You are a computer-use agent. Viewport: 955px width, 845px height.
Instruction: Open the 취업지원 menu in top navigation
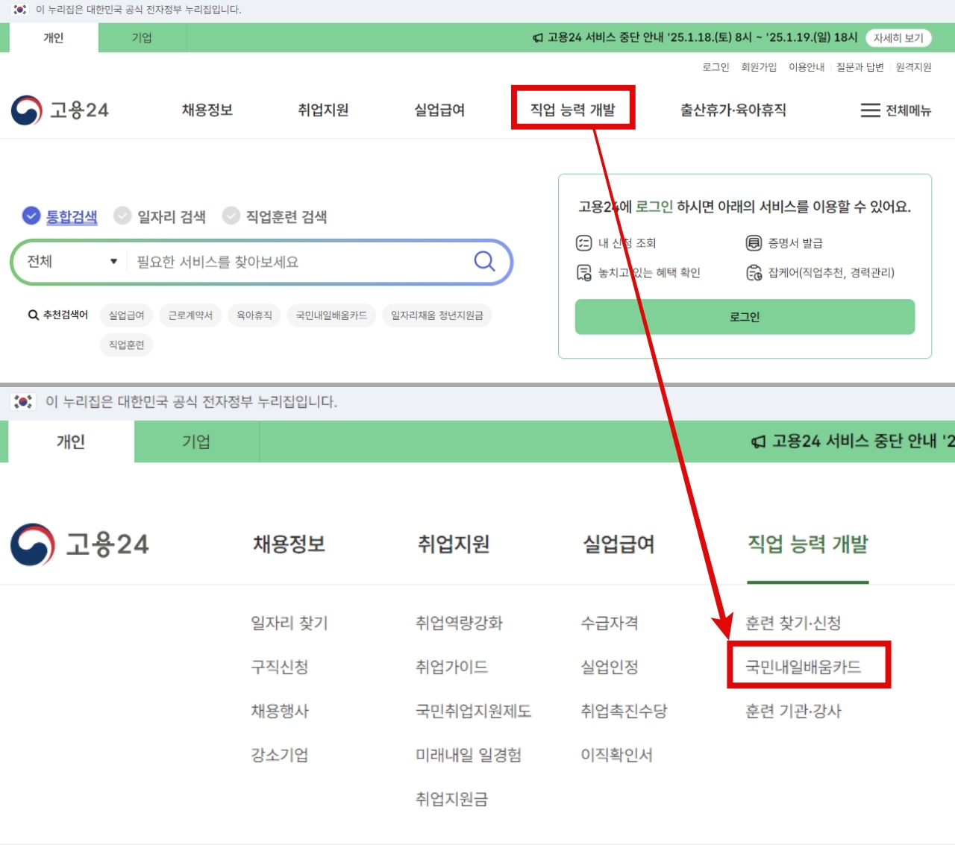point(323,110)
